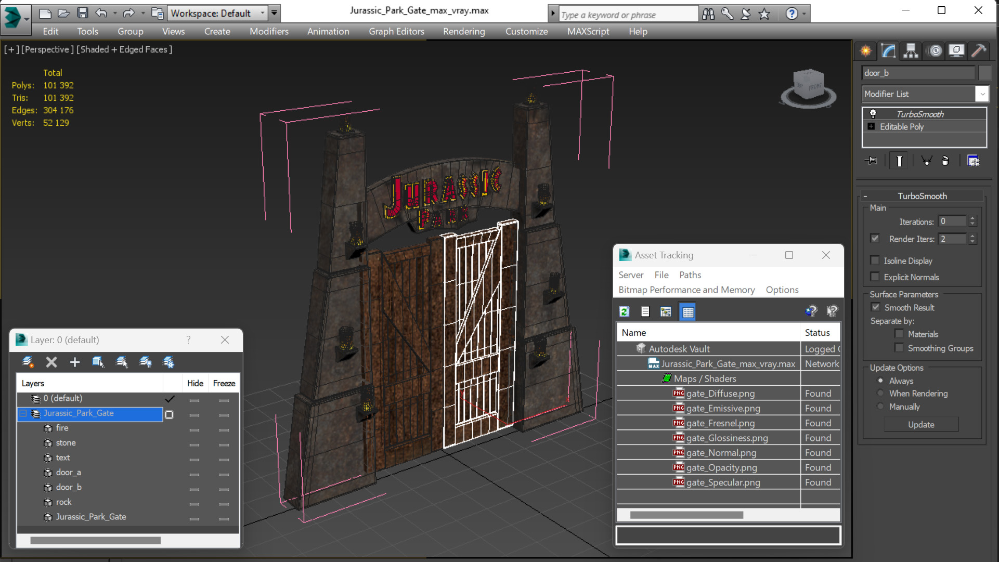This screenshot has height=562, width=999.
Task: Toggle Render Iters checkbox
Action: [875, 239]
